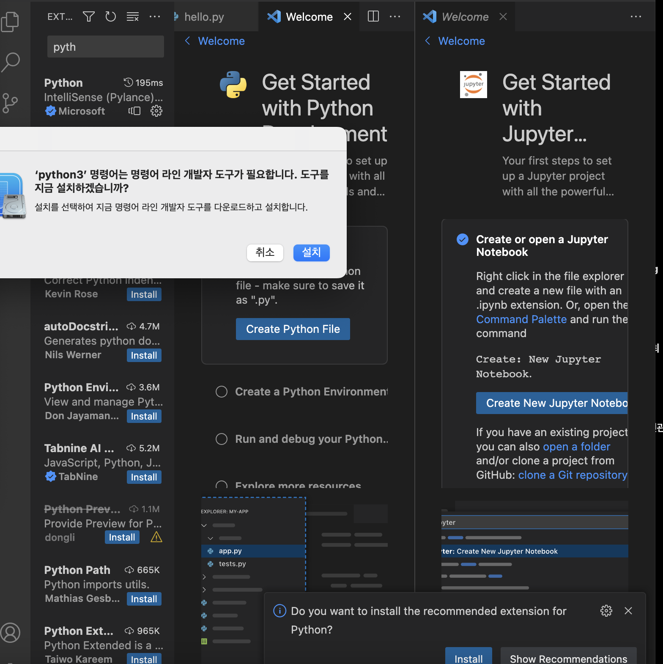This screenshot has width=663, height=664.
Task: Click the filter extensions funnel icon
Action: click(89, 16)
